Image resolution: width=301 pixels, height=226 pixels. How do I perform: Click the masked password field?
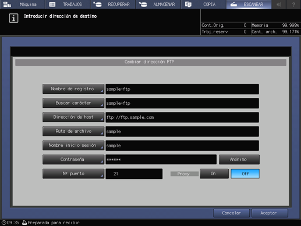click(161, 160)
